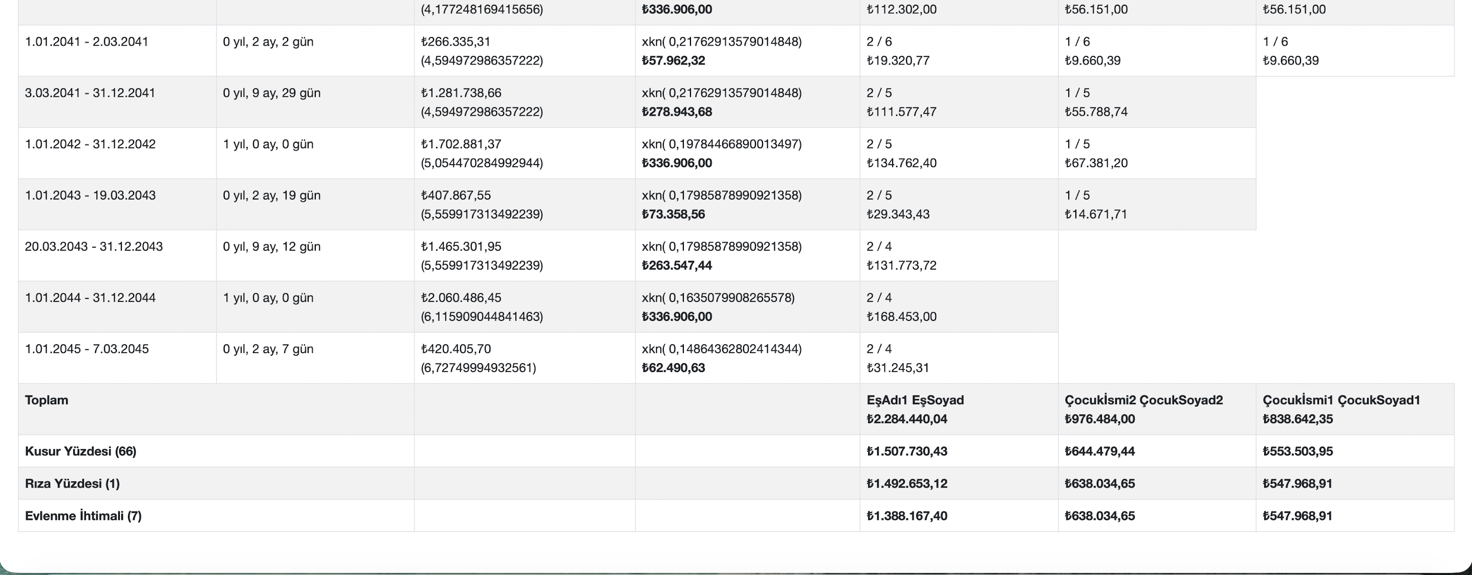Select the Evlenme İhtimali (7) row label
The image size is (1472, 575).
click(x=83, y=516)
